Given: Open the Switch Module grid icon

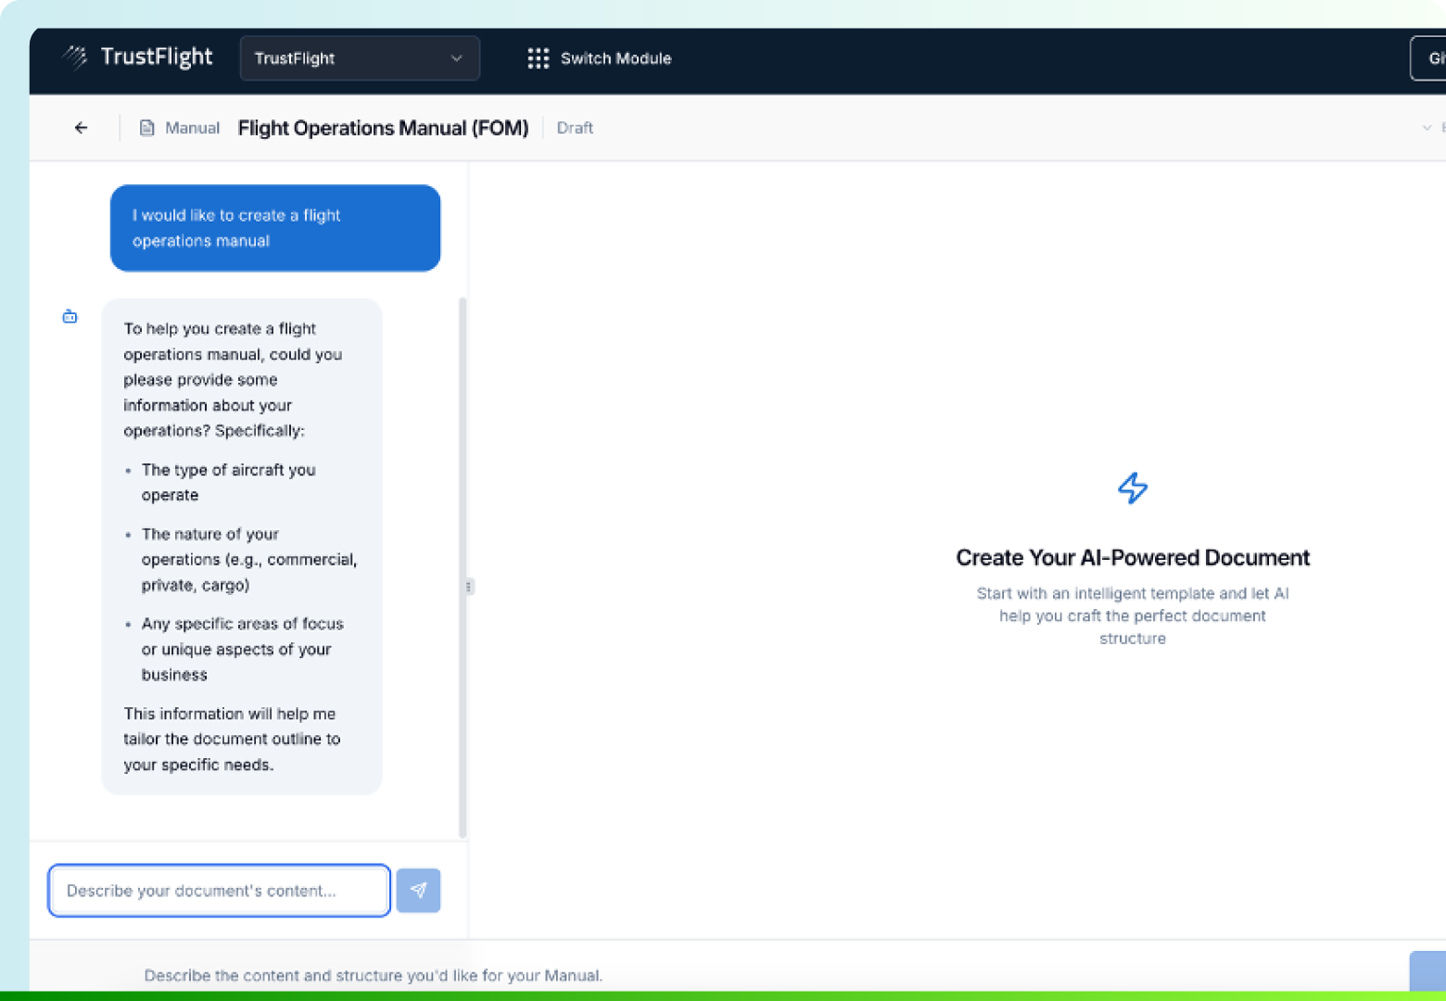Looking at the screenshot, I should [538, 58].
